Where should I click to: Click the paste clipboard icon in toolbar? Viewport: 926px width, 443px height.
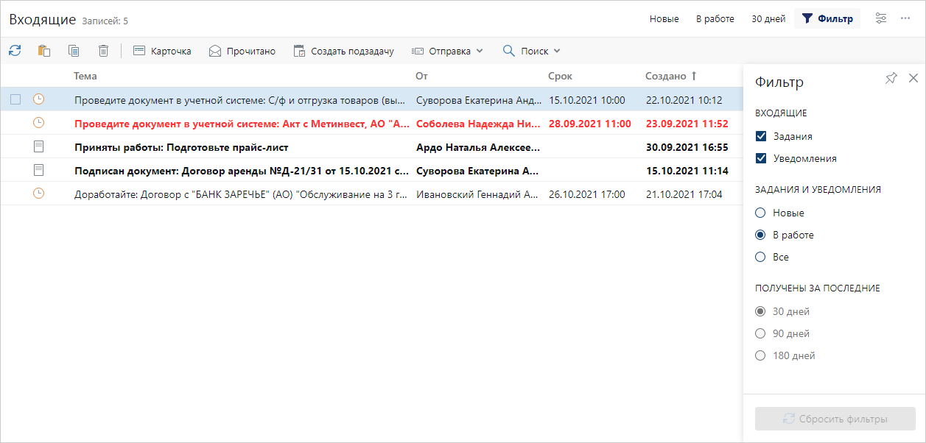point(44,51)
